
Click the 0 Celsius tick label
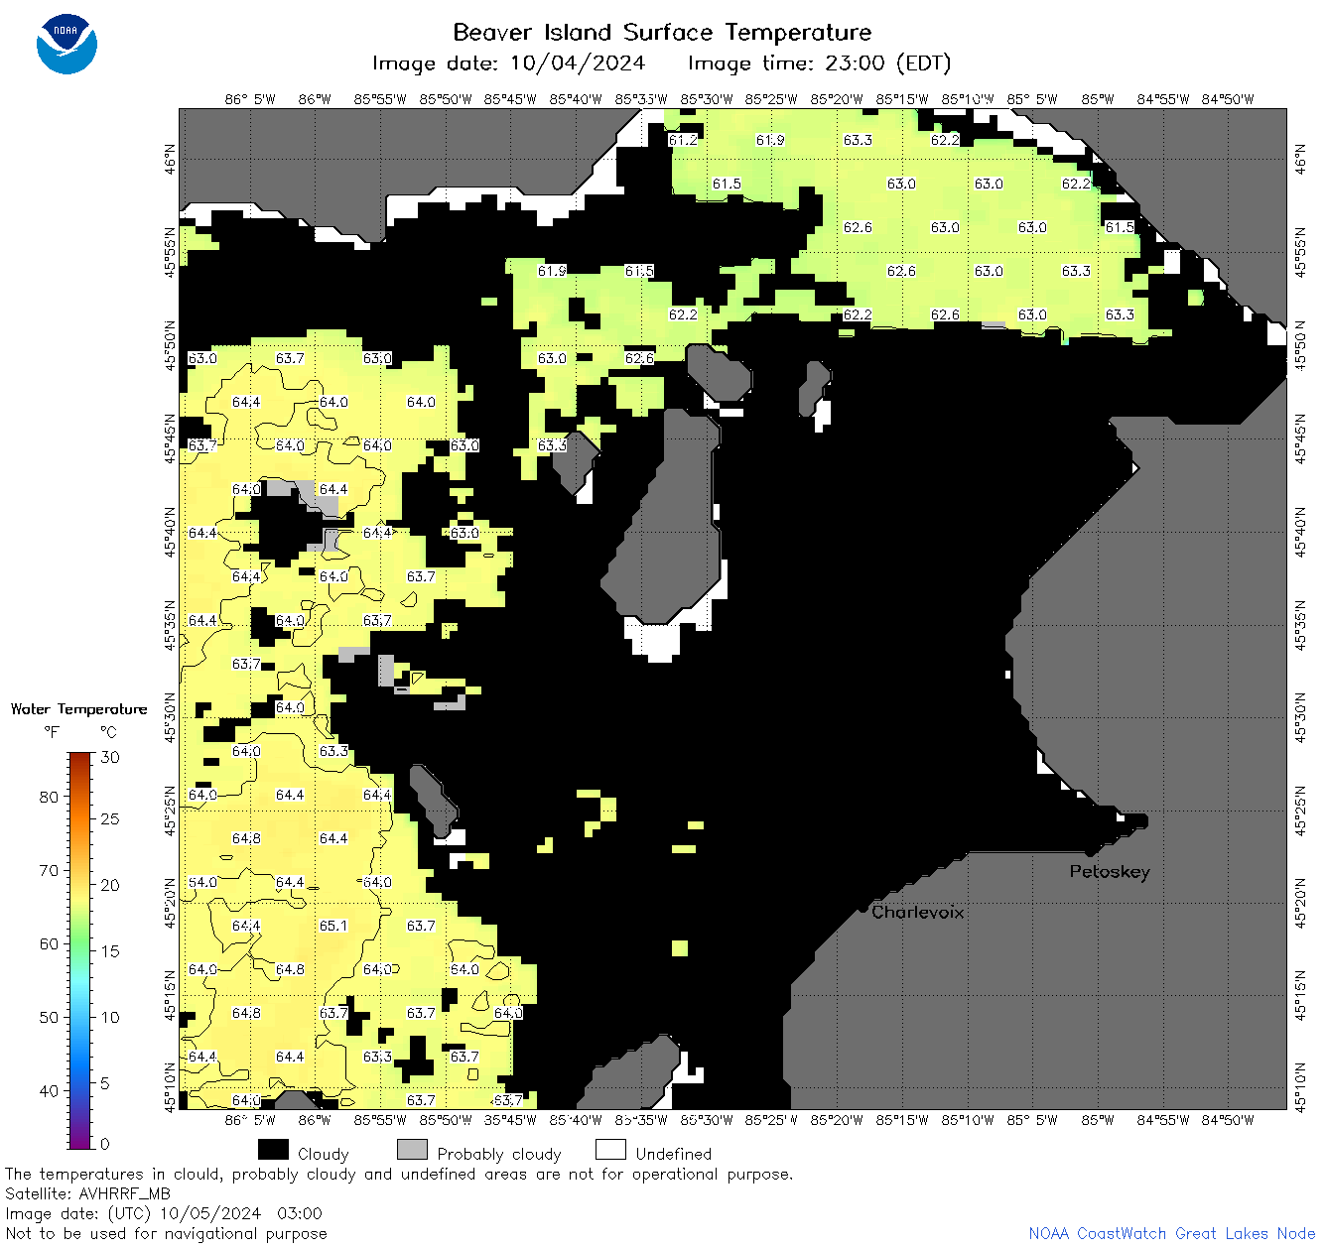[x=105, y=1144]
